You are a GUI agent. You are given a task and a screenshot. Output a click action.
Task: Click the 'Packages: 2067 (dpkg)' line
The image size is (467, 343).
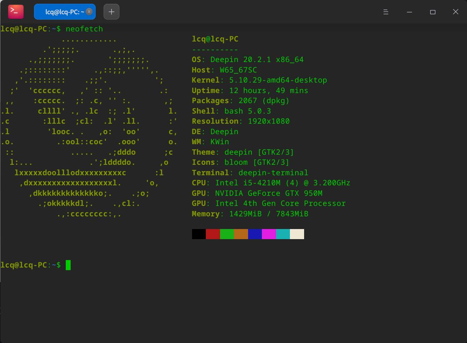coord(241,101)
